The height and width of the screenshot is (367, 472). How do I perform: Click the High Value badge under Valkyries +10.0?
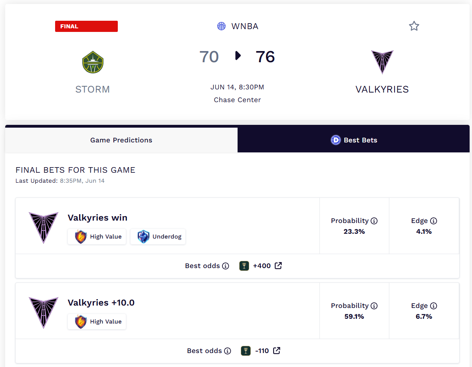[97, 322]
